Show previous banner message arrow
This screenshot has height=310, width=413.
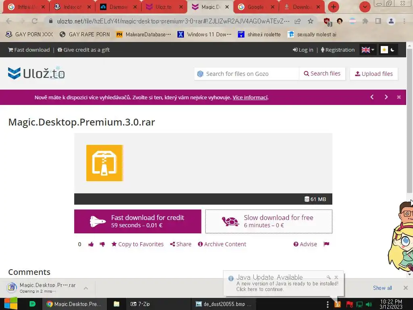372,97
